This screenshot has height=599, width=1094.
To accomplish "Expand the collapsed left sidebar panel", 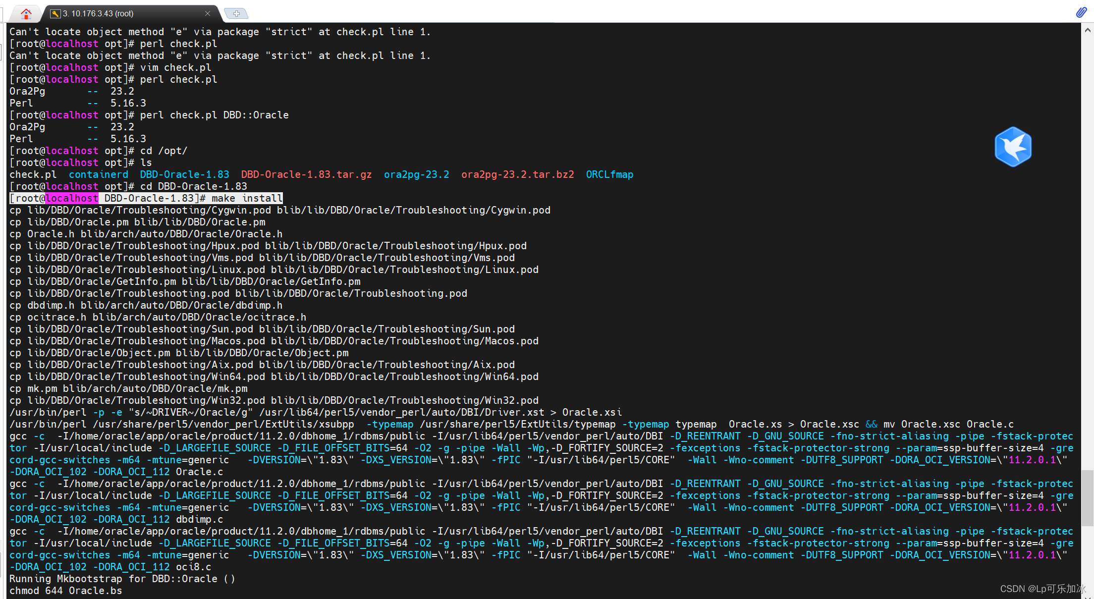I will click(x=3, y=52).
